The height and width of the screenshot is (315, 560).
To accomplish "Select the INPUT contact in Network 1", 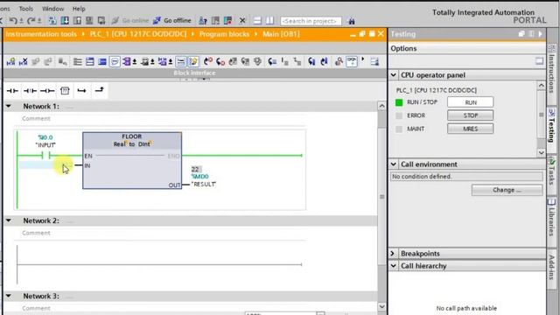I will click(x=45, y=156).
